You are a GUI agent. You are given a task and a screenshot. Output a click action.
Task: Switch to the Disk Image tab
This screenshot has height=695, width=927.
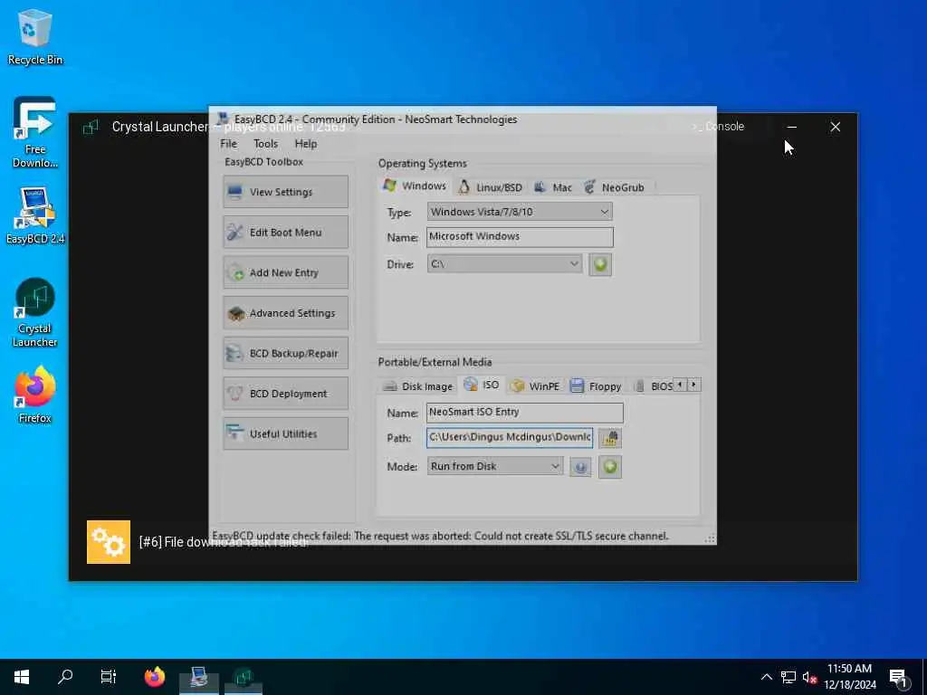tap(418, 386)
